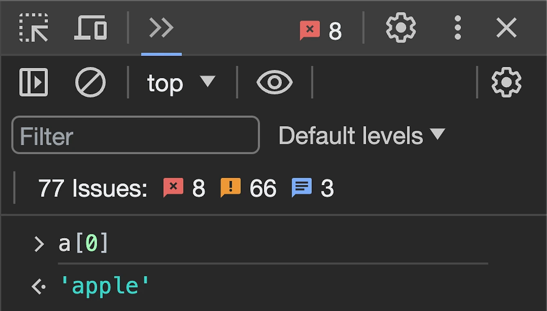Open the Default levels dropdown
Viewport: 547px width, 311px height.
[362, 135]
